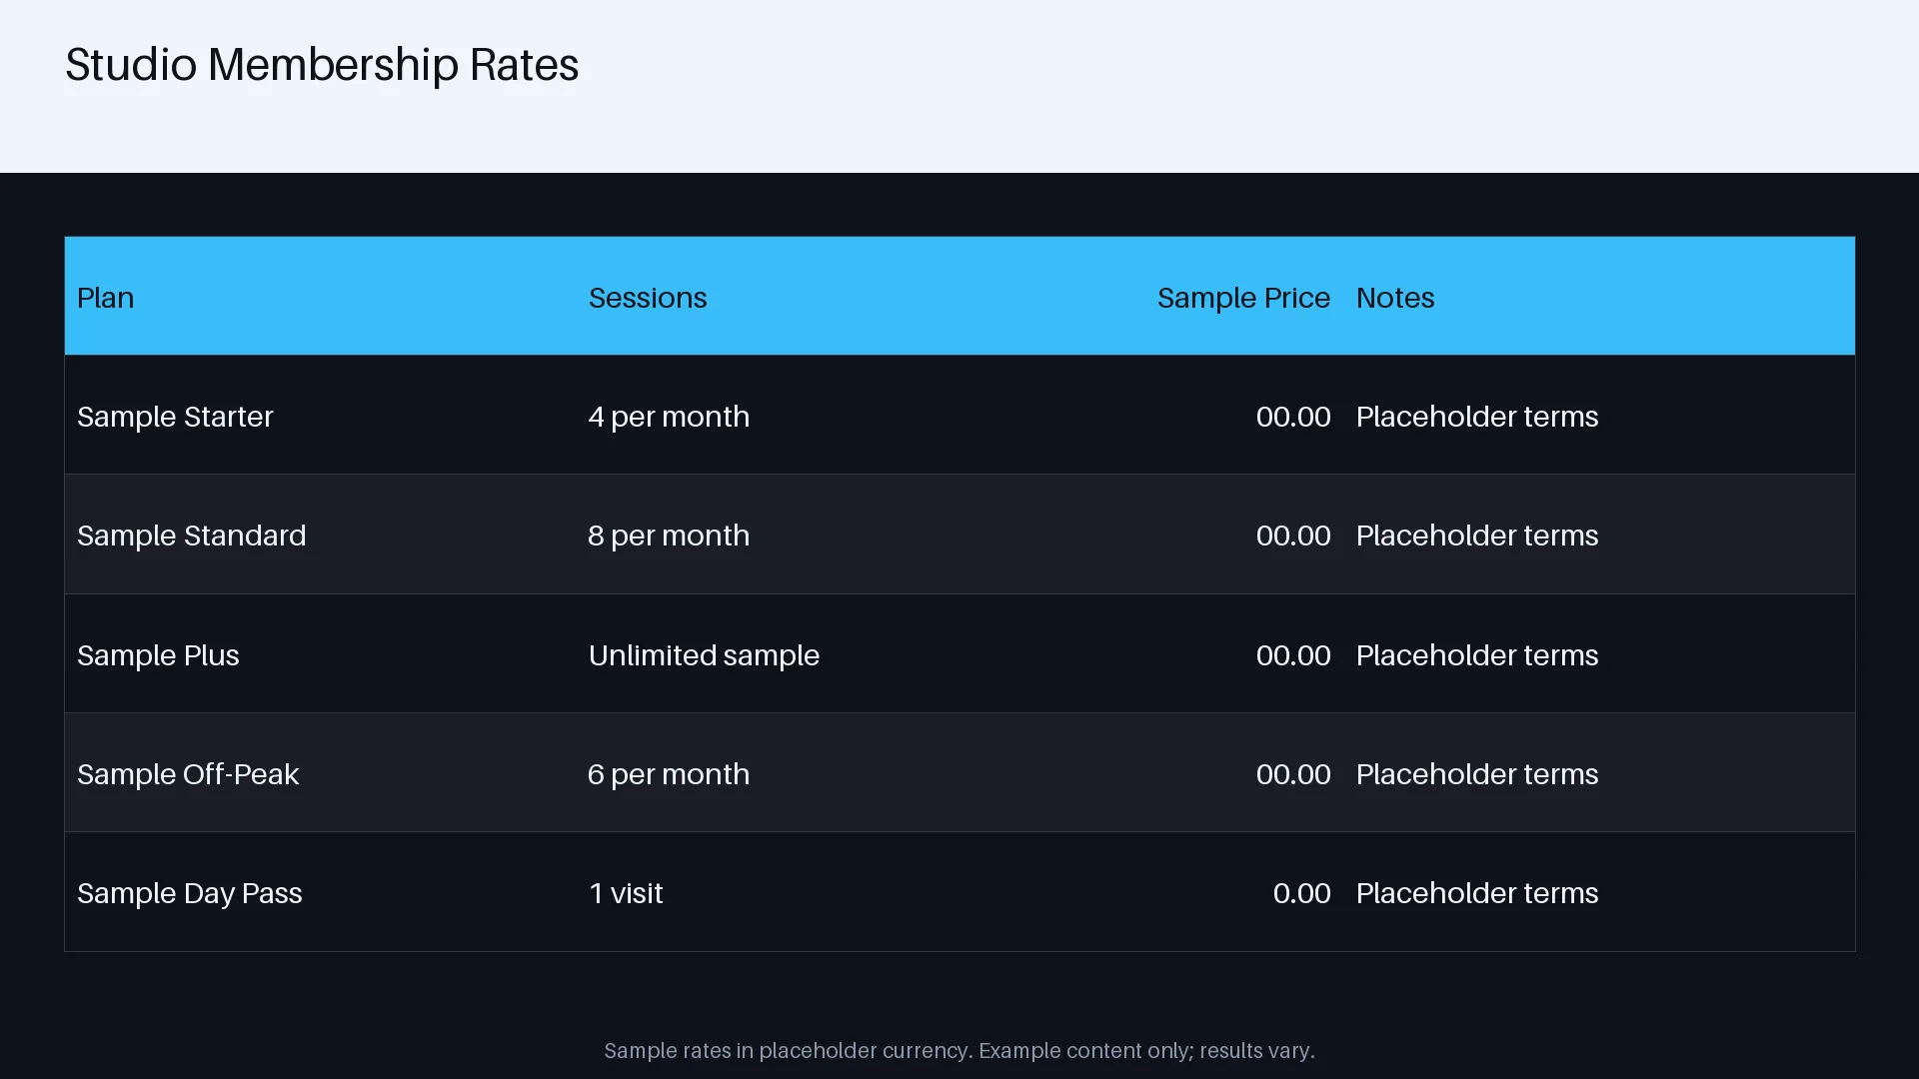Screen dimensions: 1919x1079
Task: Click the Sample Starter plan cell
Action: pyautogui.click(x=175, y=417)
